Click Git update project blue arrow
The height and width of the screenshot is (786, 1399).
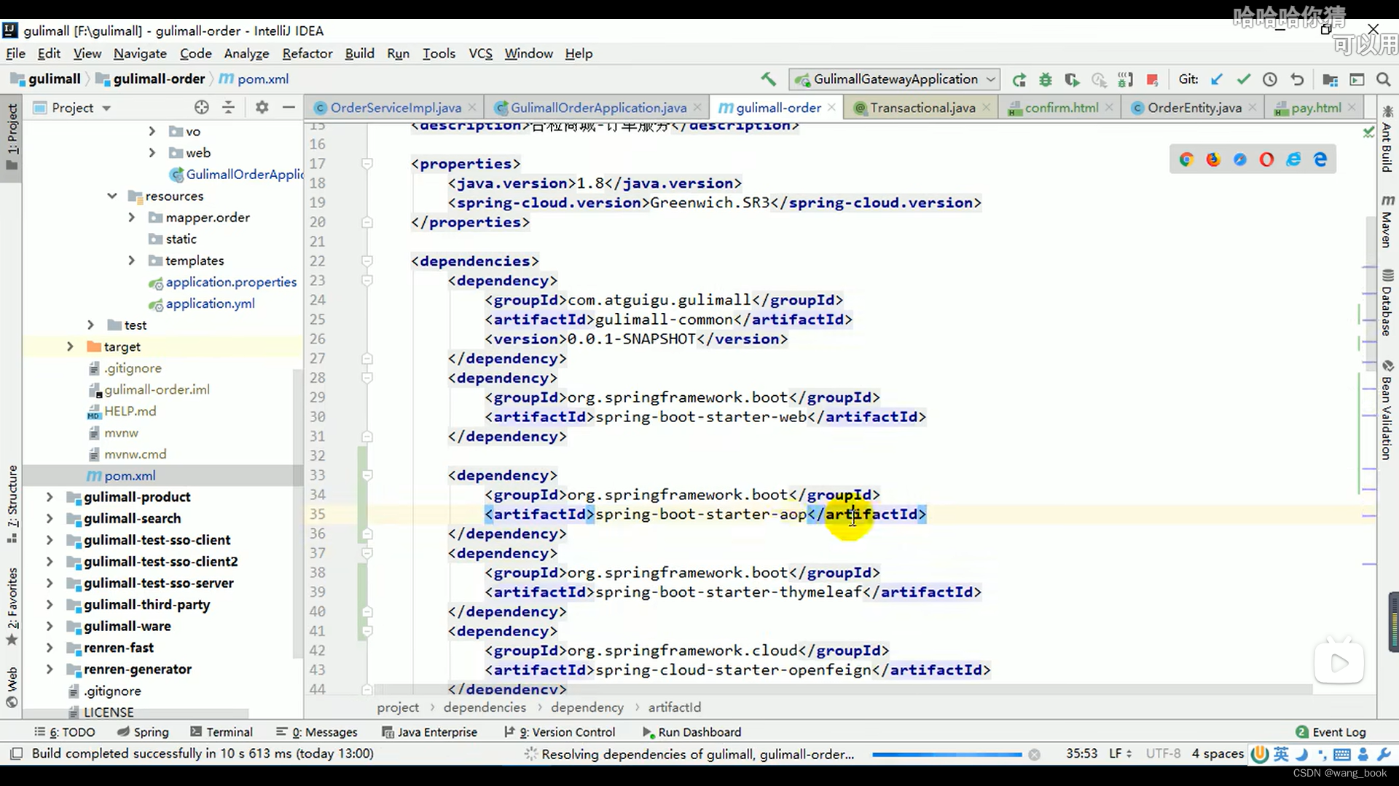click(x=1216, y=79)
